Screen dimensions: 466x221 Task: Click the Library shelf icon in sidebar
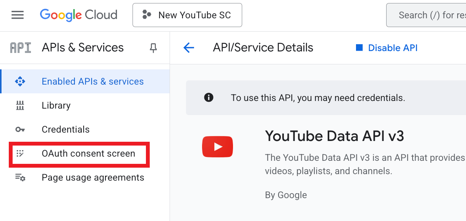click(20, 106)
